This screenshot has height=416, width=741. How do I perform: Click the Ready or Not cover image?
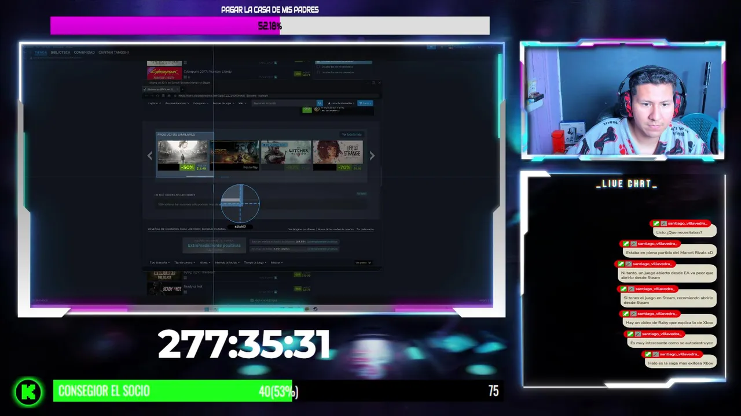tap(164, 289)
